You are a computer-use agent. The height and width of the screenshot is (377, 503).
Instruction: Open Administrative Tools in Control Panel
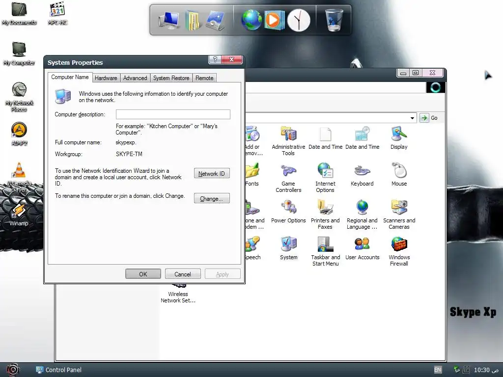pos(288,141)
